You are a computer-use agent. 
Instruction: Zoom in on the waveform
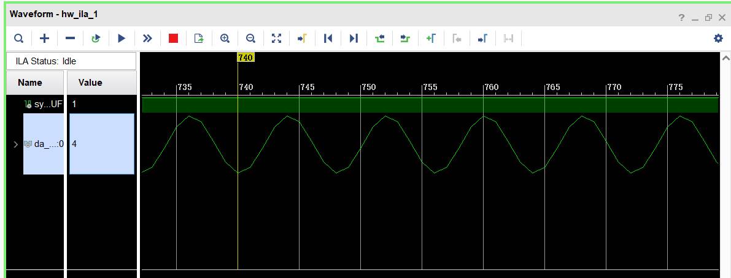click(225, 39)
